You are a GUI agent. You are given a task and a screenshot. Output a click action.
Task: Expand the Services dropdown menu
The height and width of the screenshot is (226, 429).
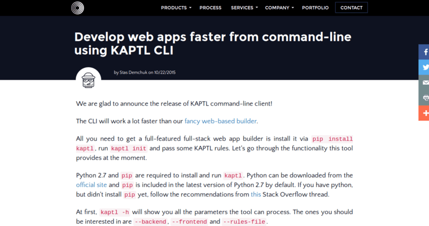pyautogui.click(x=244, y=8)
